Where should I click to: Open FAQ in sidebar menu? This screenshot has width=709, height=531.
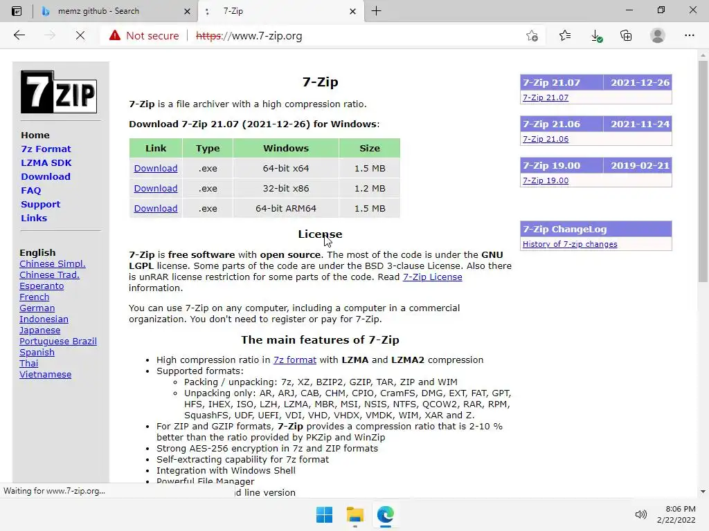(x=30, y=191)
